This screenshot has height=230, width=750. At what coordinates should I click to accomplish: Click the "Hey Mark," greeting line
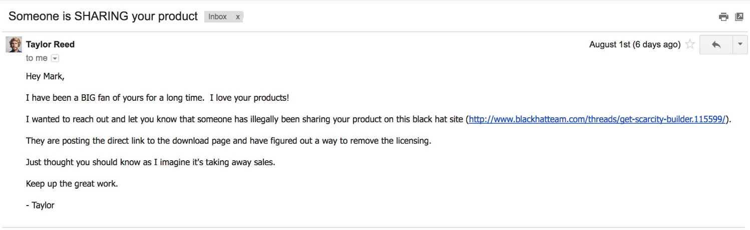tap(45, 77)
